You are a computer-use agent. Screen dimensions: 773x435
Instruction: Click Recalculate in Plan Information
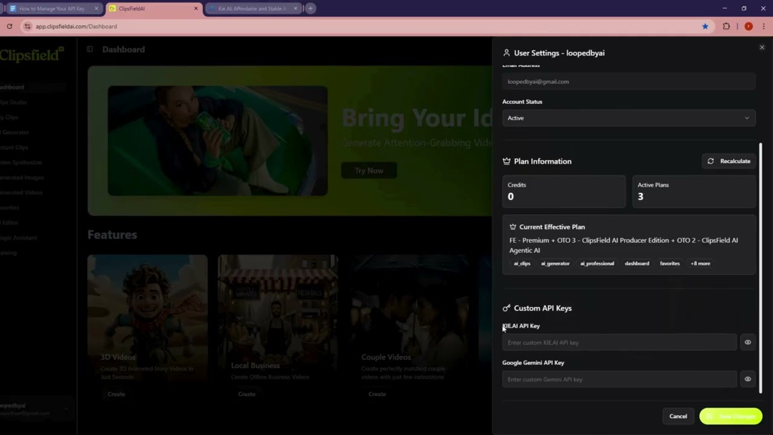729,161
